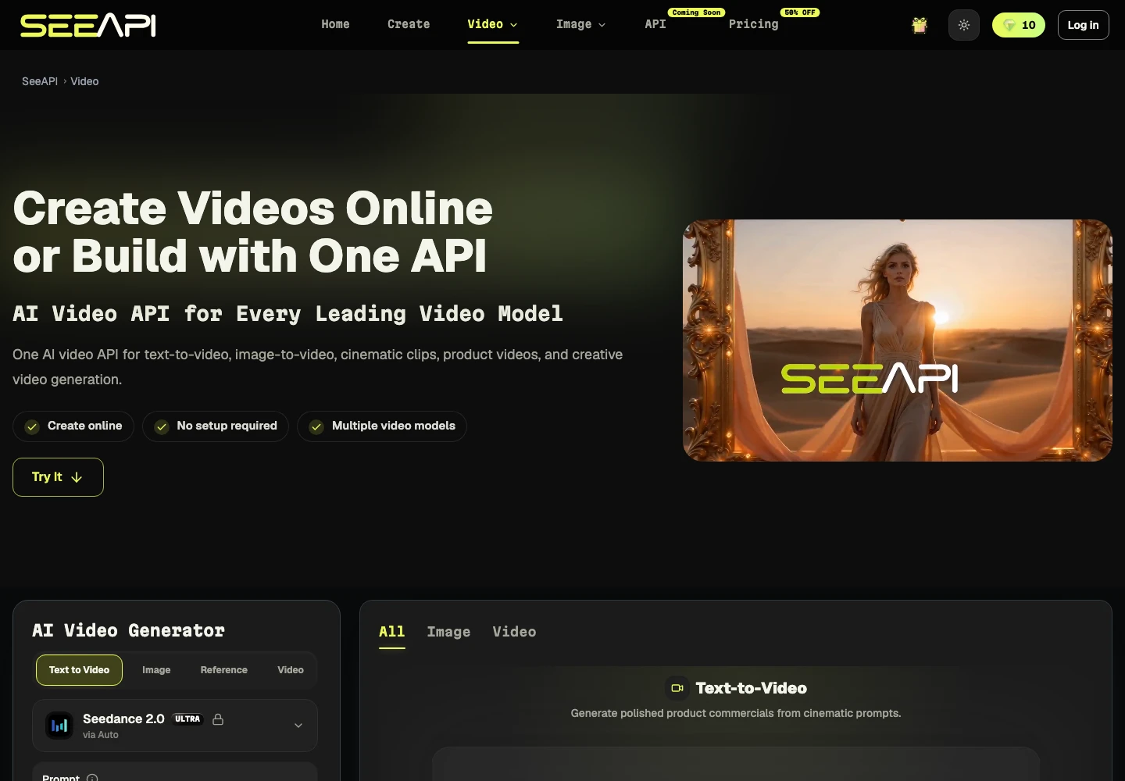Viewport: 1125px width, 781px height.
Task: Switch to the All gallery tab
Action: pos(392,632)
